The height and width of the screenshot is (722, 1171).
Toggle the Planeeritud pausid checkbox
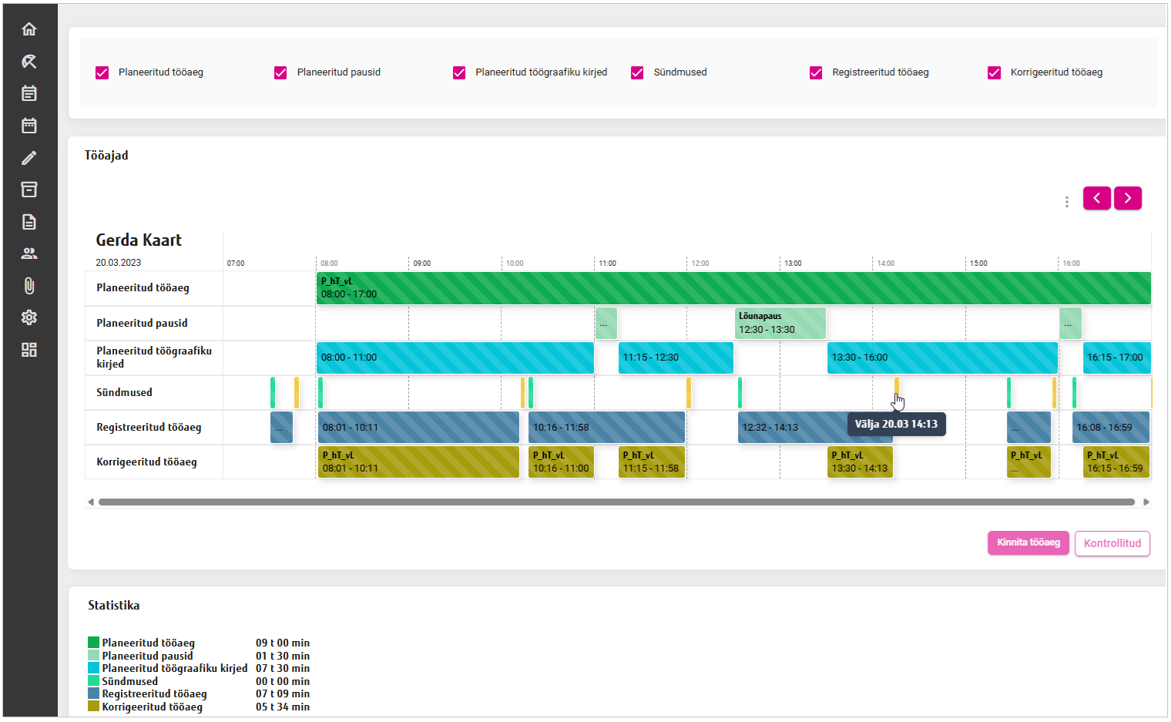(x=280, y=72)
